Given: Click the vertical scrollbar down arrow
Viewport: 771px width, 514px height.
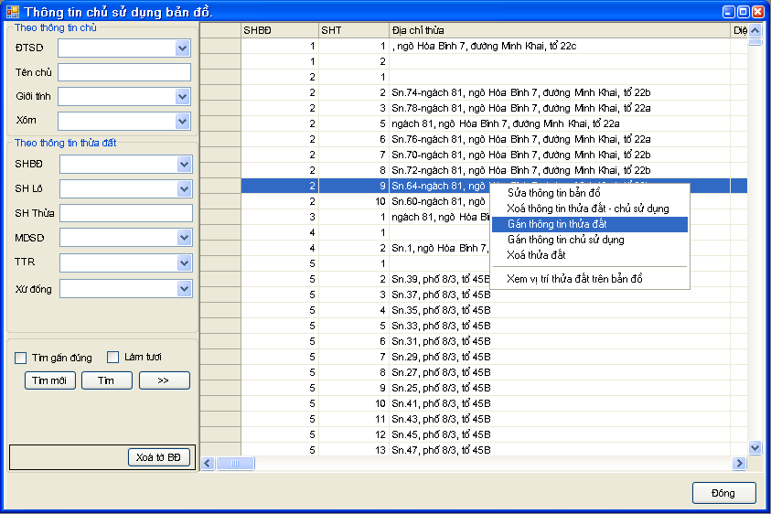Looking at the screenshot, I should click(755, 447).
